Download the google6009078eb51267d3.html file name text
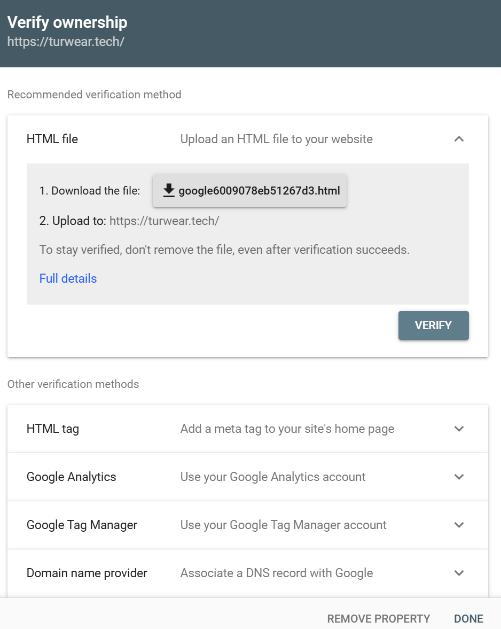 [x=259, y=191]
